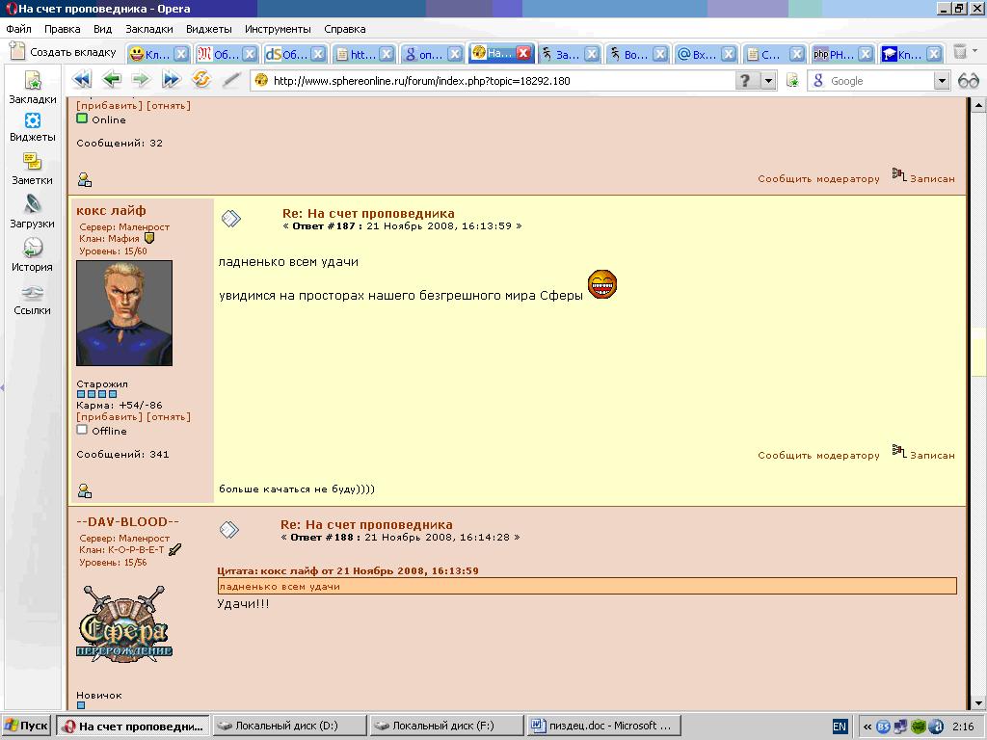The image size is (987, 740).
Task: Click Записан icon in reply #187
Action: [x=899, y=451]
